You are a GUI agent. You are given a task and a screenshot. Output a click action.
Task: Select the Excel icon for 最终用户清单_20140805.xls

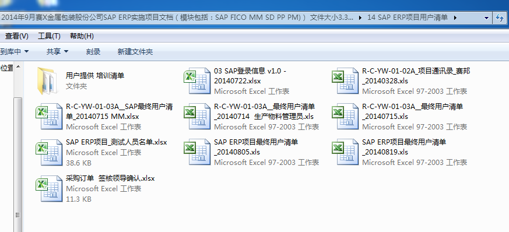pos(197,152)
